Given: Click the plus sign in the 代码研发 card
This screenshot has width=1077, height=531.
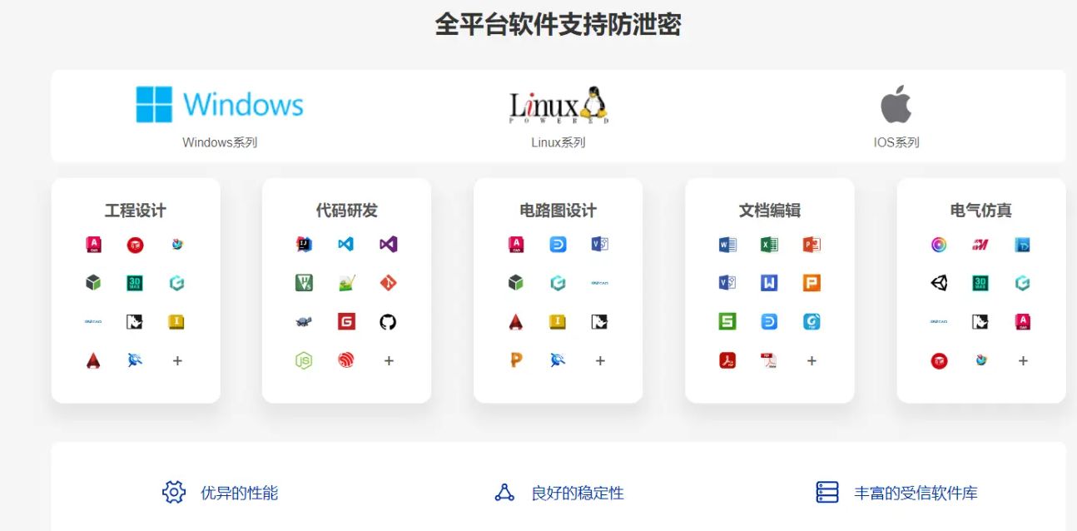Looking at the screenshot, I should (x=388, y=360).
